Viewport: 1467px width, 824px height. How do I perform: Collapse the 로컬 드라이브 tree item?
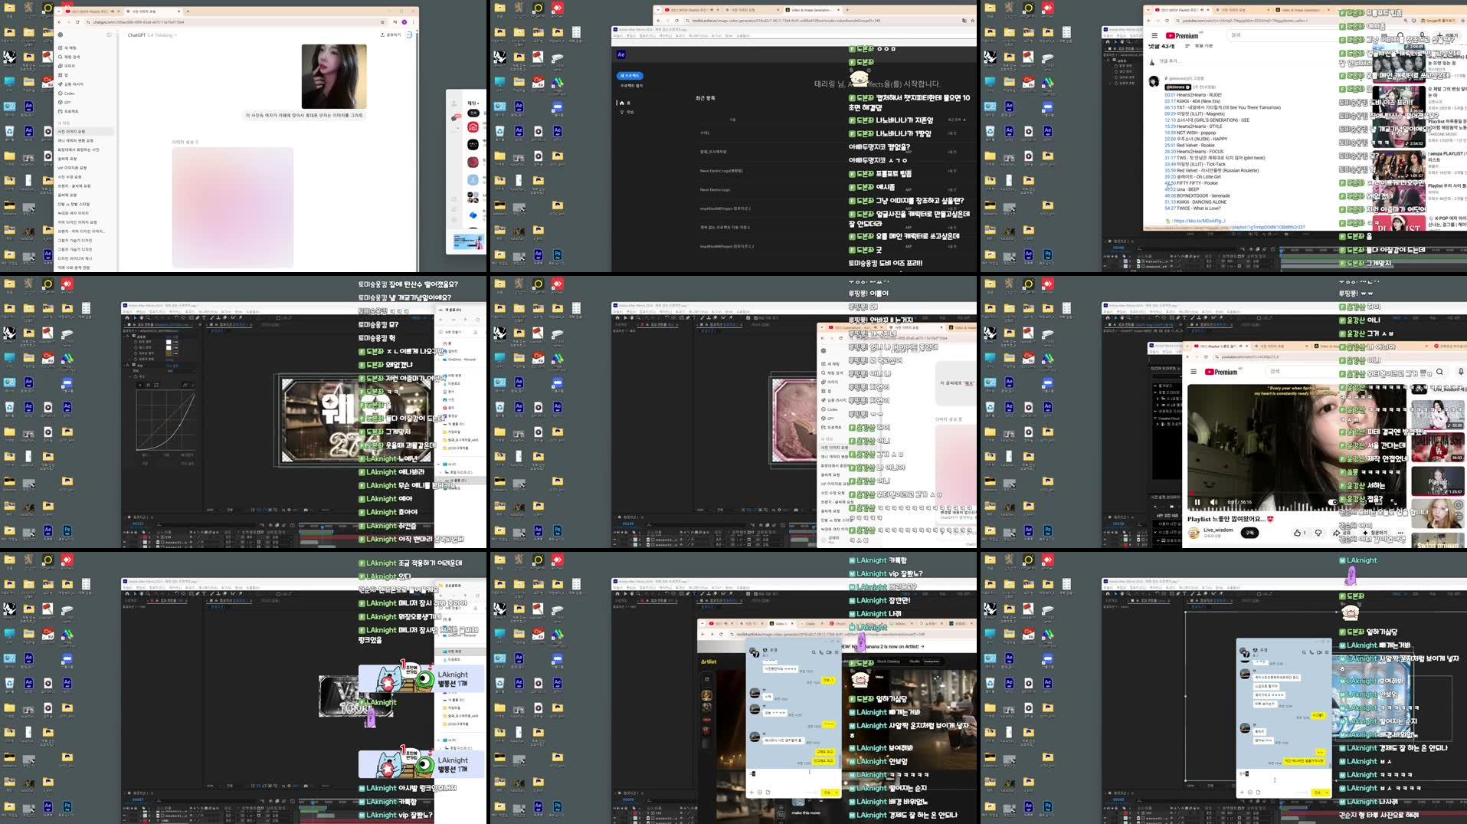coord(1155,392)
